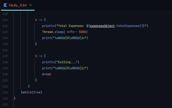The image size is (172, 108).
Task: Click line number 125 in gutter
Action: pyautogui.click(x=5, y=104)
